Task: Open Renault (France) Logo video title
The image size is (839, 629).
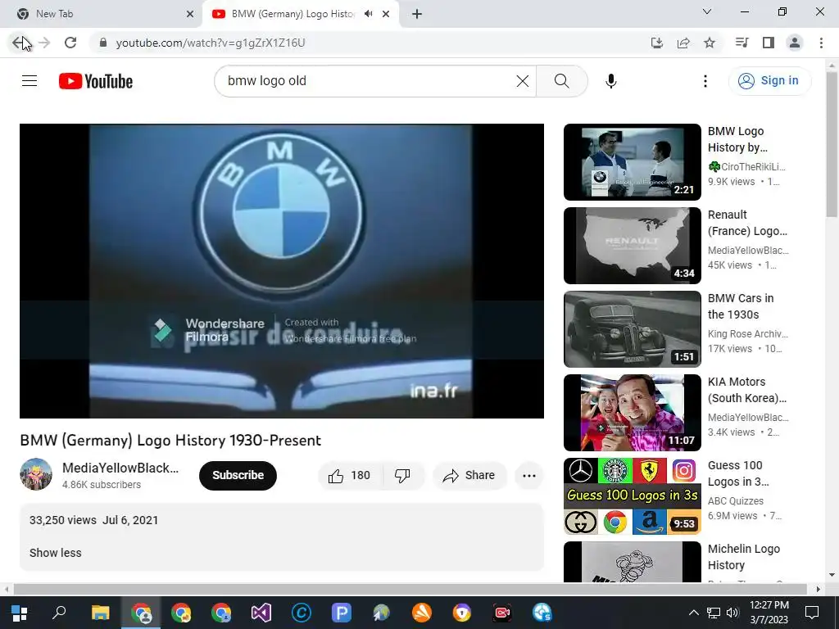Action: 747,223
